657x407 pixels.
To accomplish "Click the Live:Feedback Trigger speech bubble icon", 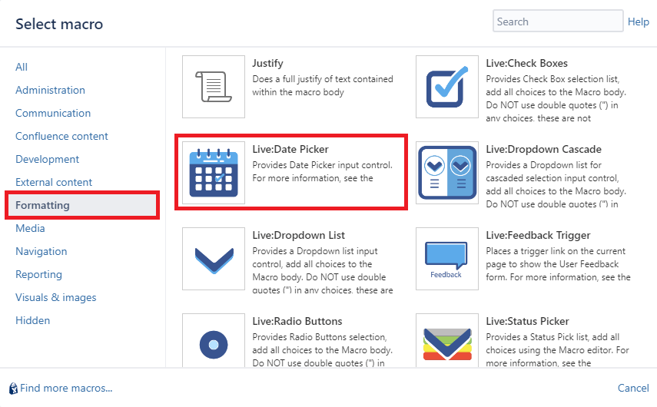I will click(447, 258).
